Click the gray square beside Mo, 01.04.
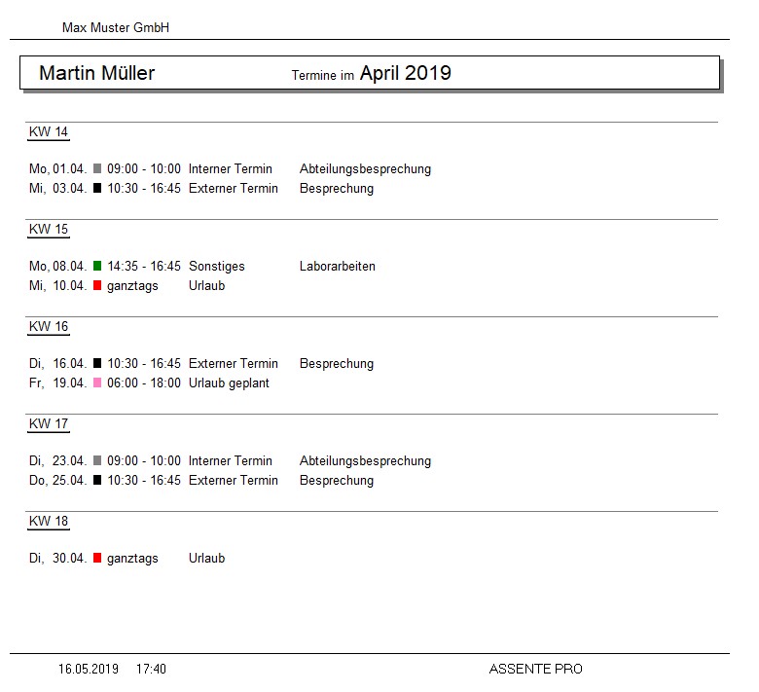Screen dimensions: 759x692 (97, 169)
